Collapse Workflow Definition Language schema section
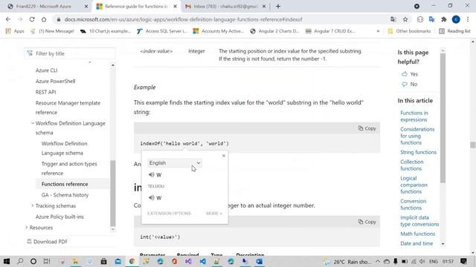Image resolution: width=476 pixels, height=267 pixels. pos(33,123)
